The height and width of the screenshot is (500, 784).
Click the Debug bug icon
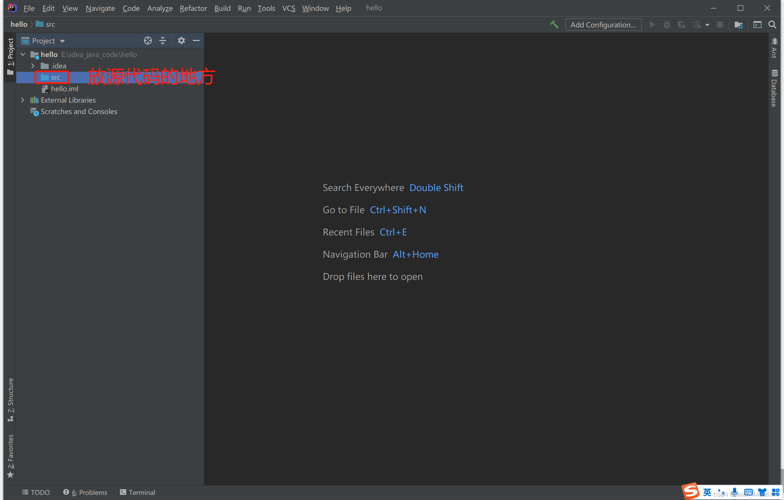pyautogui.click(x=667, y=25)
